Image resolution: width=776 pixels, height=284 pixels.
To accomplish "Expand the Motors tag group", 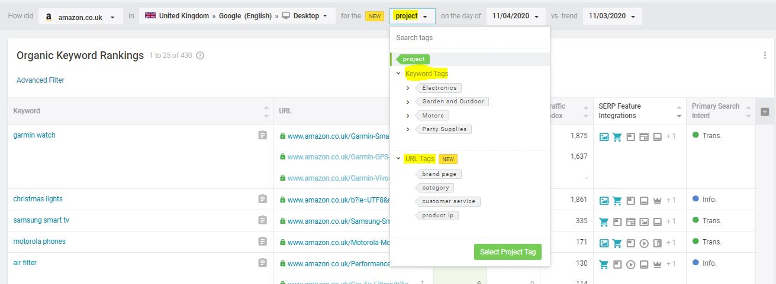I will pyautogui.click(x=408, y=116).
